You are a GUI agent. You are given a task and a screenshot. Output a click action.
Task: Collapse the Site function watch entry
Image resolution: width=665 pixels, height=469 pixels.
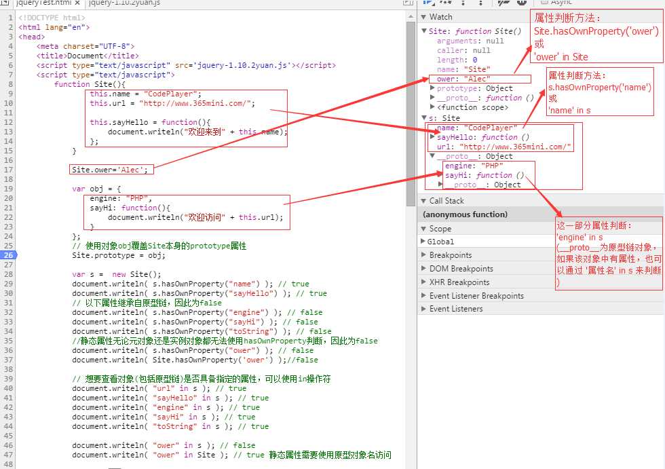click(424, 31)
